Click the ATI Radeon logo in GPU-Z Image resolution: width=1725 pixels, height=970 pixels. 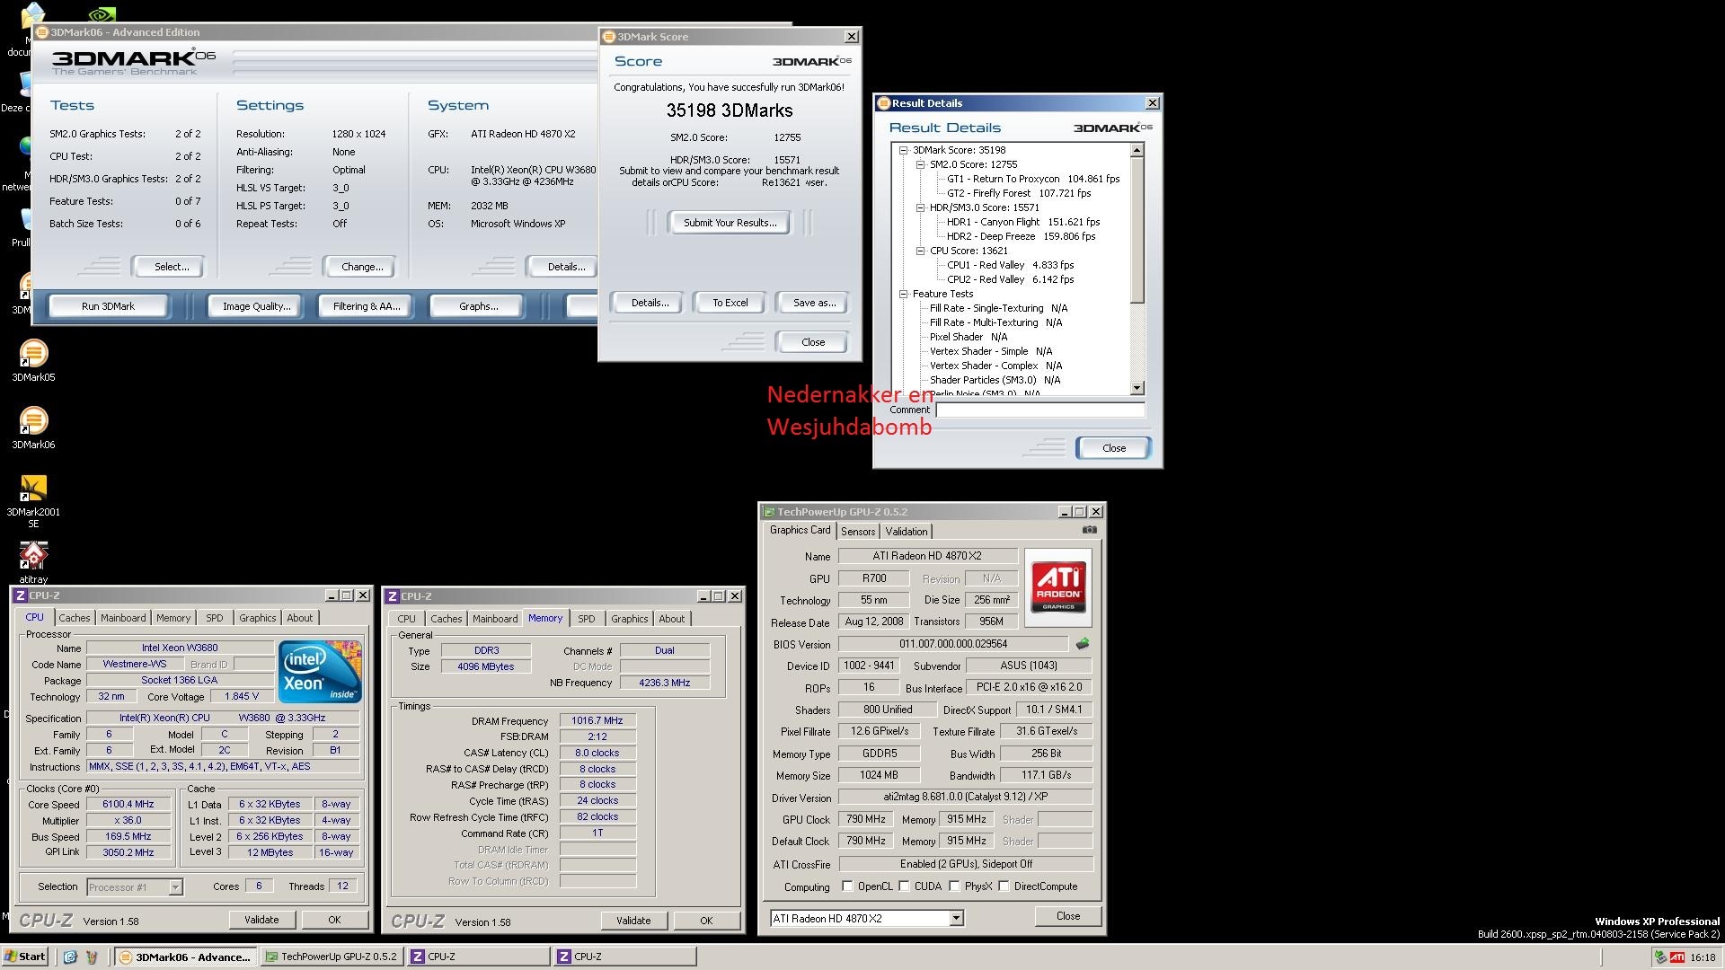pos(1058,587)
